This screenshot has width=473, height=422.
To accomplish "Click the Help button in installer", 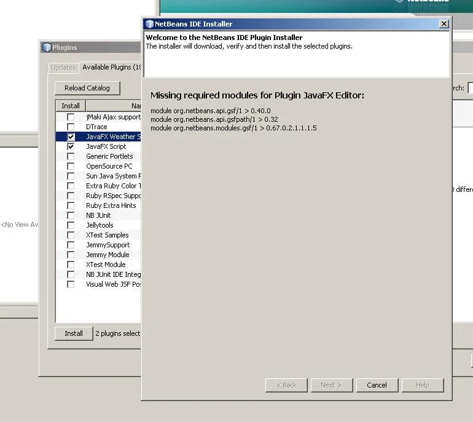I will click(x=423, y=385).
